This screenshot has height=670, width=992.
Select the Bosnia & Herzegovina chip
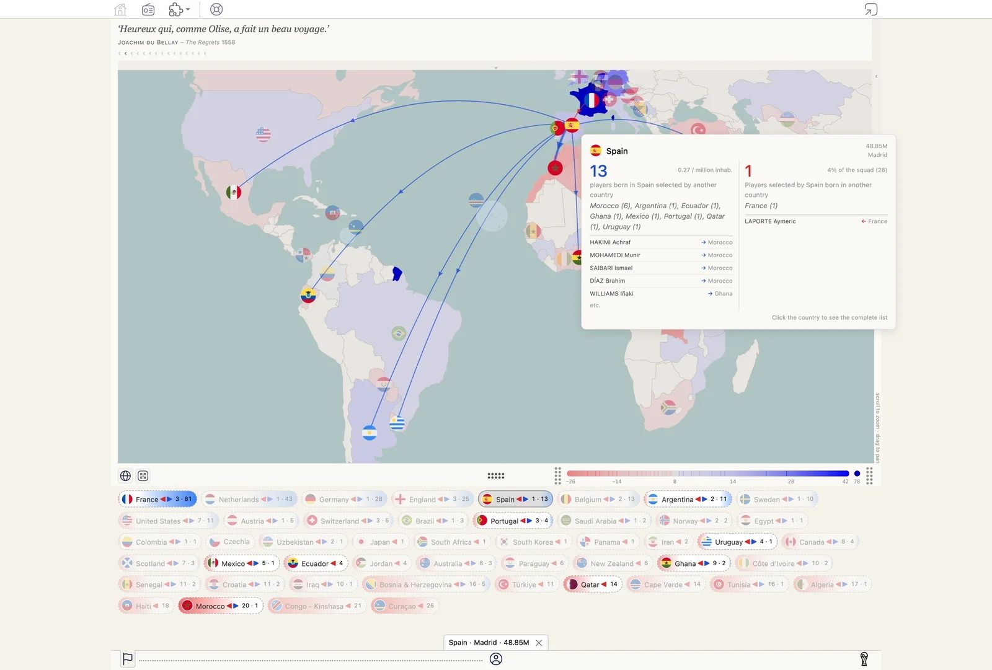[x=426, y=584]
